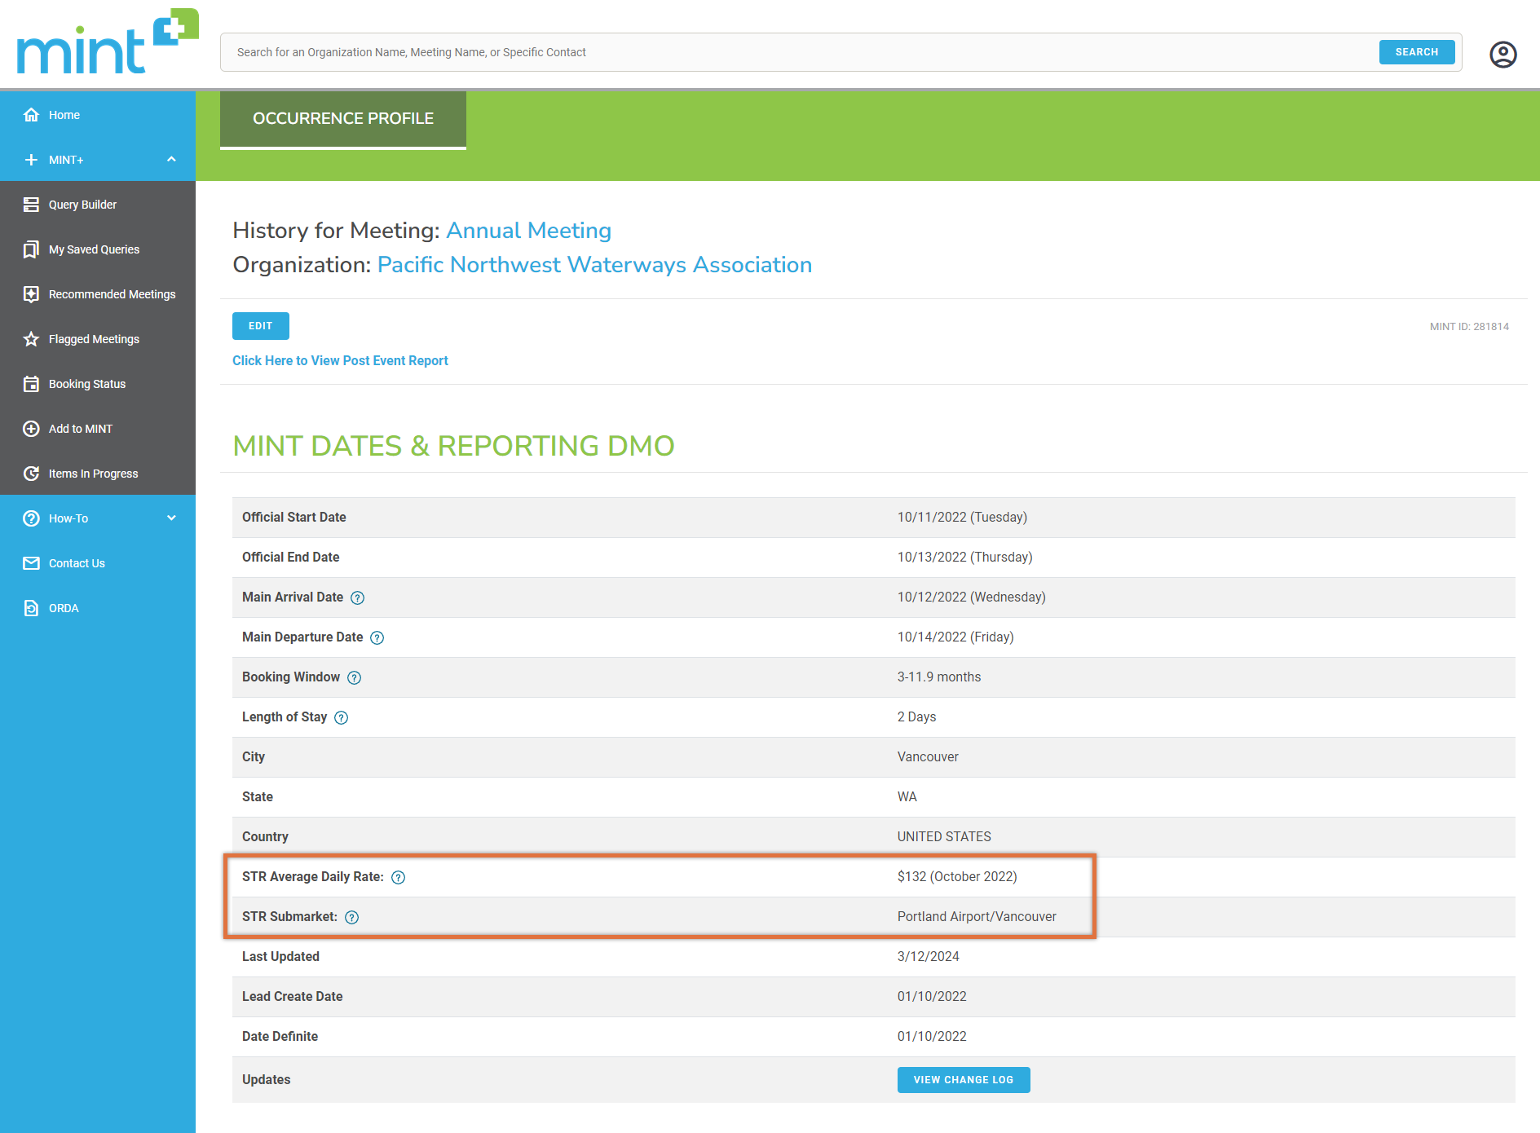Open Query Builder menu item
The width and height of the screenshot is (1540, 1133).
pyautogui.click(x=98, y=205)
